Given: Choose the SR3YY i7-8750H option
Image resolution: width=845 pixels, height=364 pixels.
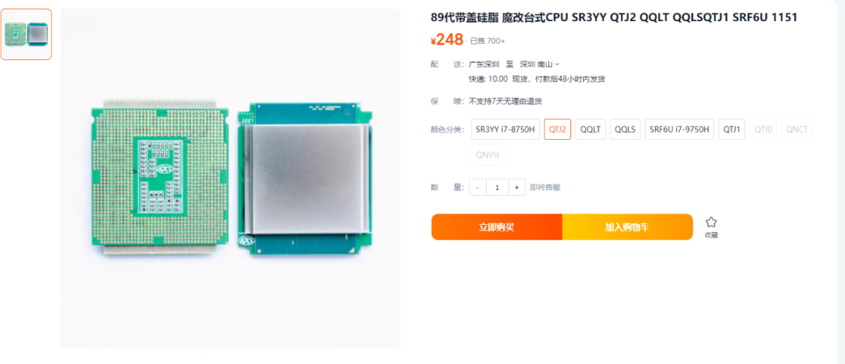Looking at the screenshot, I should tap(505, 129).
